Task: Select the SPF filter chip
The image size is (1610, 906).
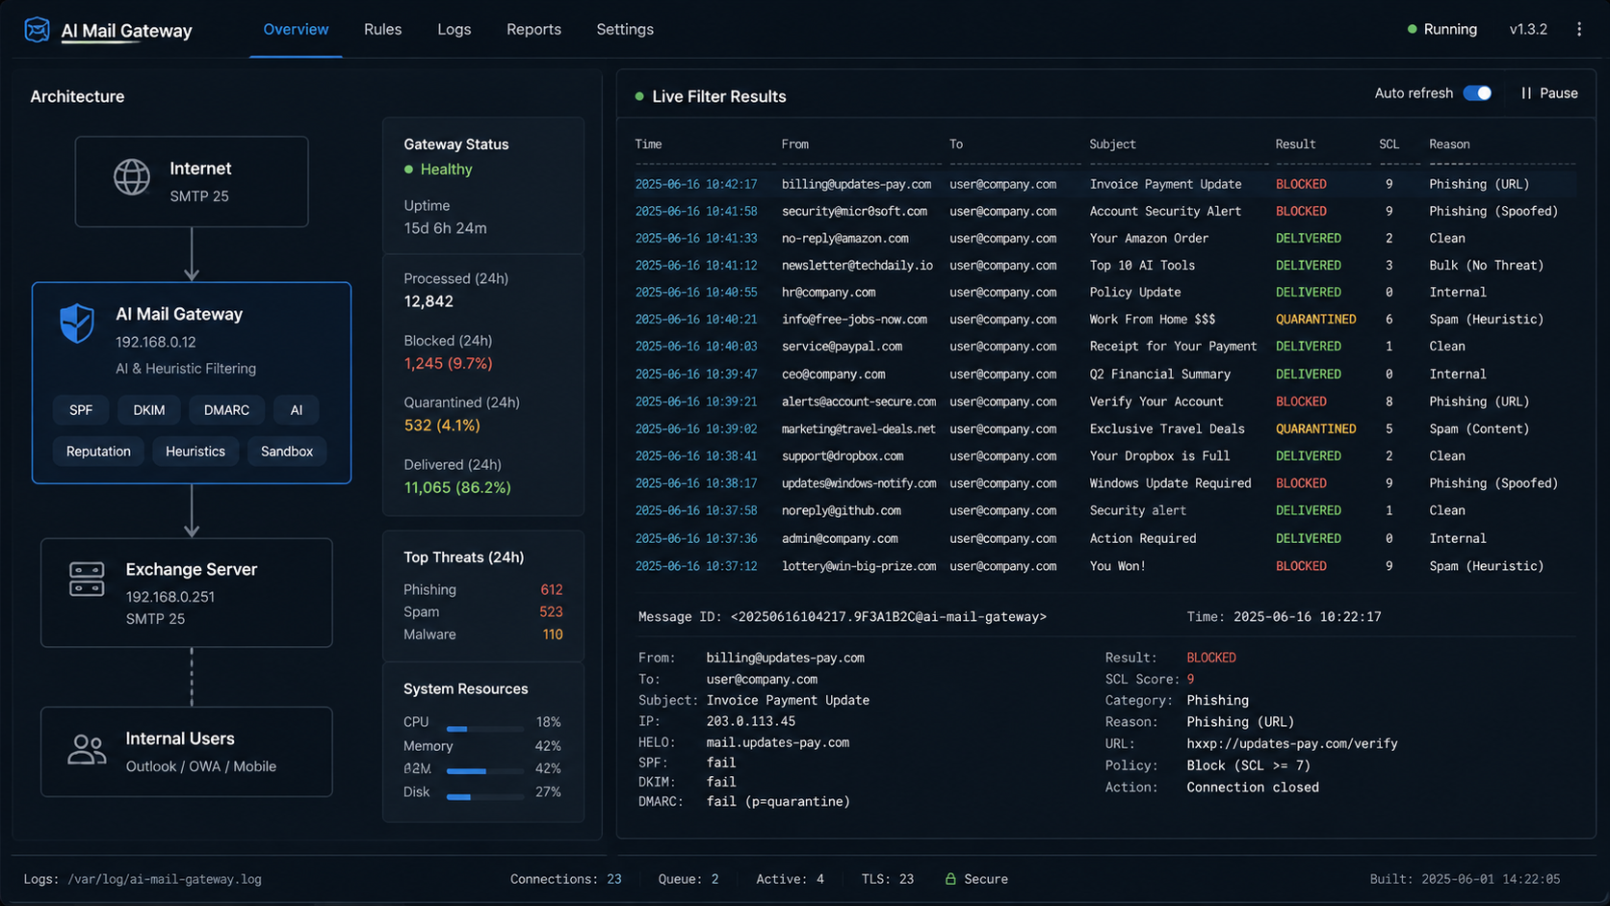Action: tap(81, 410)
